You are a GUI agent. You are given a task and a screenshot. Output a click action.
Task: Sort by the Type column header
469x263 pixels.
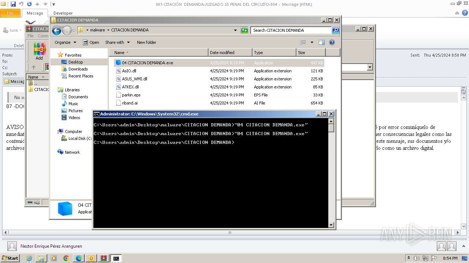[274, 53]
